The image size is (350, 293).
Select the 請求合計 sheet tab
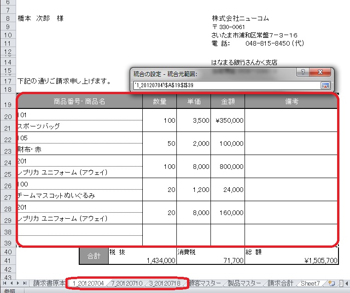click(282, 283)
